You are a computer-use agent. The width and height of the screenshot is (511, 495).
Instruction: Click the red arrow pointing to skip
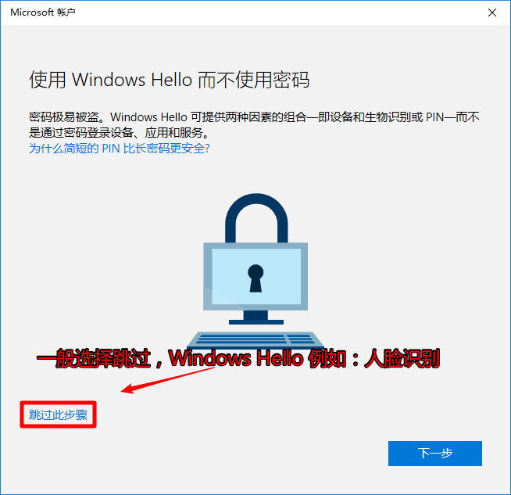[x=167, y=380]
